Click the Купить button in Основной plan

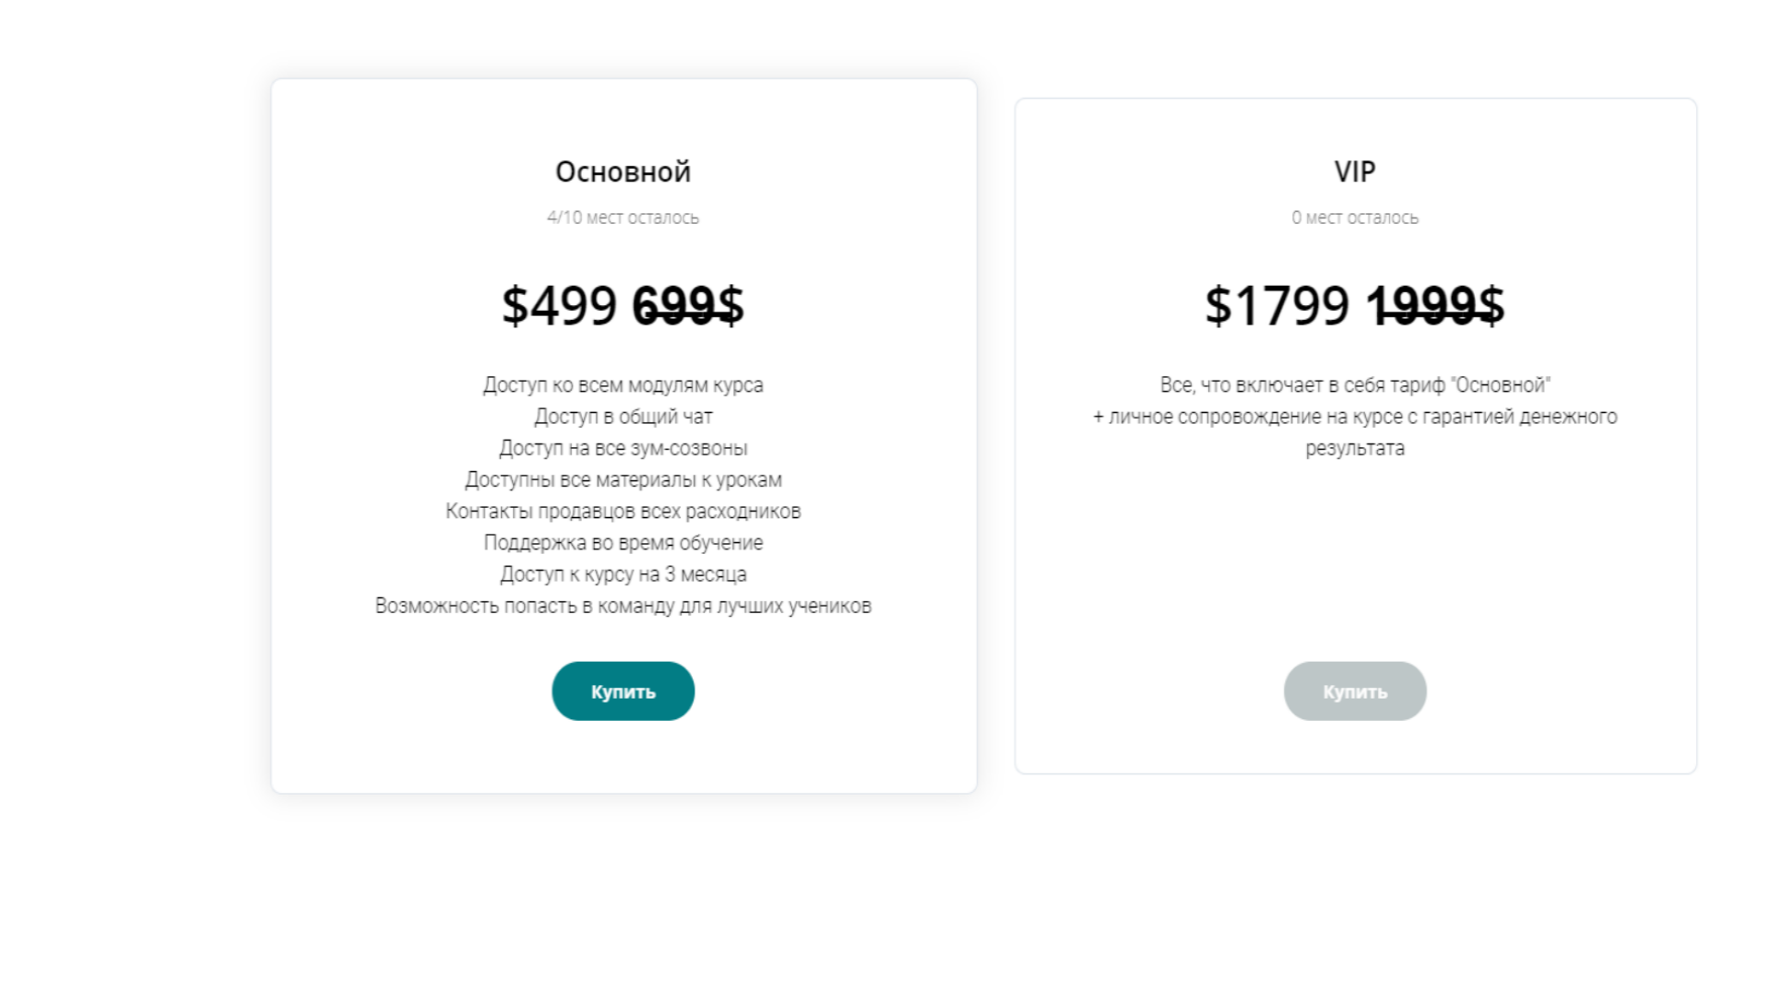623,691
